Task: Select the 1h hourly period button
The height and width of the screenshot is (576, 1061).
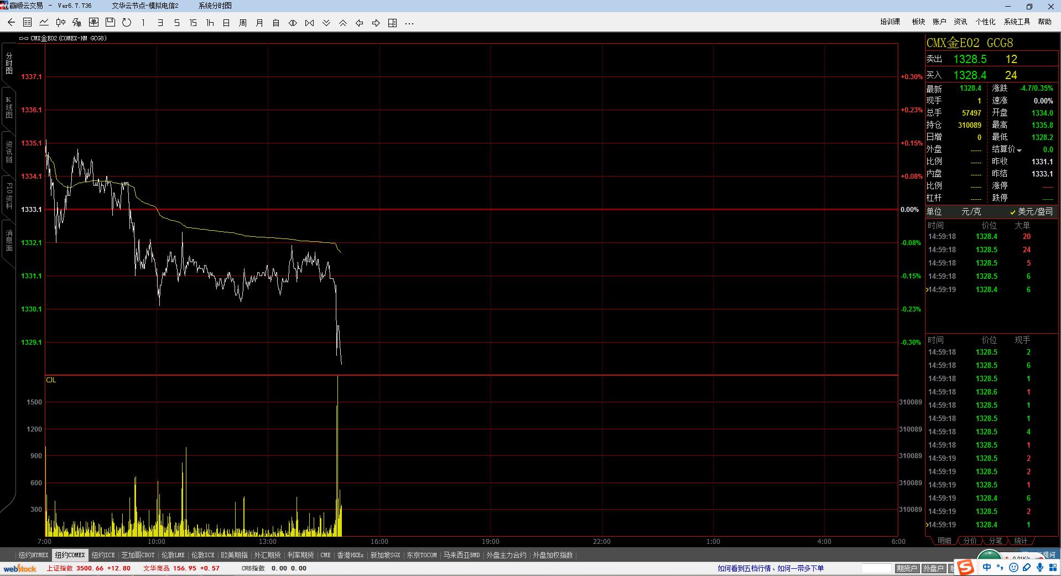Action: tap(210, 23)
